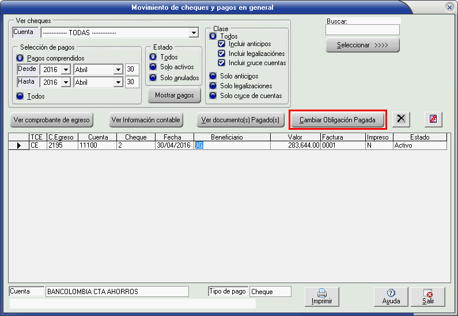Image resolution: width=458 pixels, height=316 pixels.
Task: Click the Imprimir printer button
Action: (322, 296)
